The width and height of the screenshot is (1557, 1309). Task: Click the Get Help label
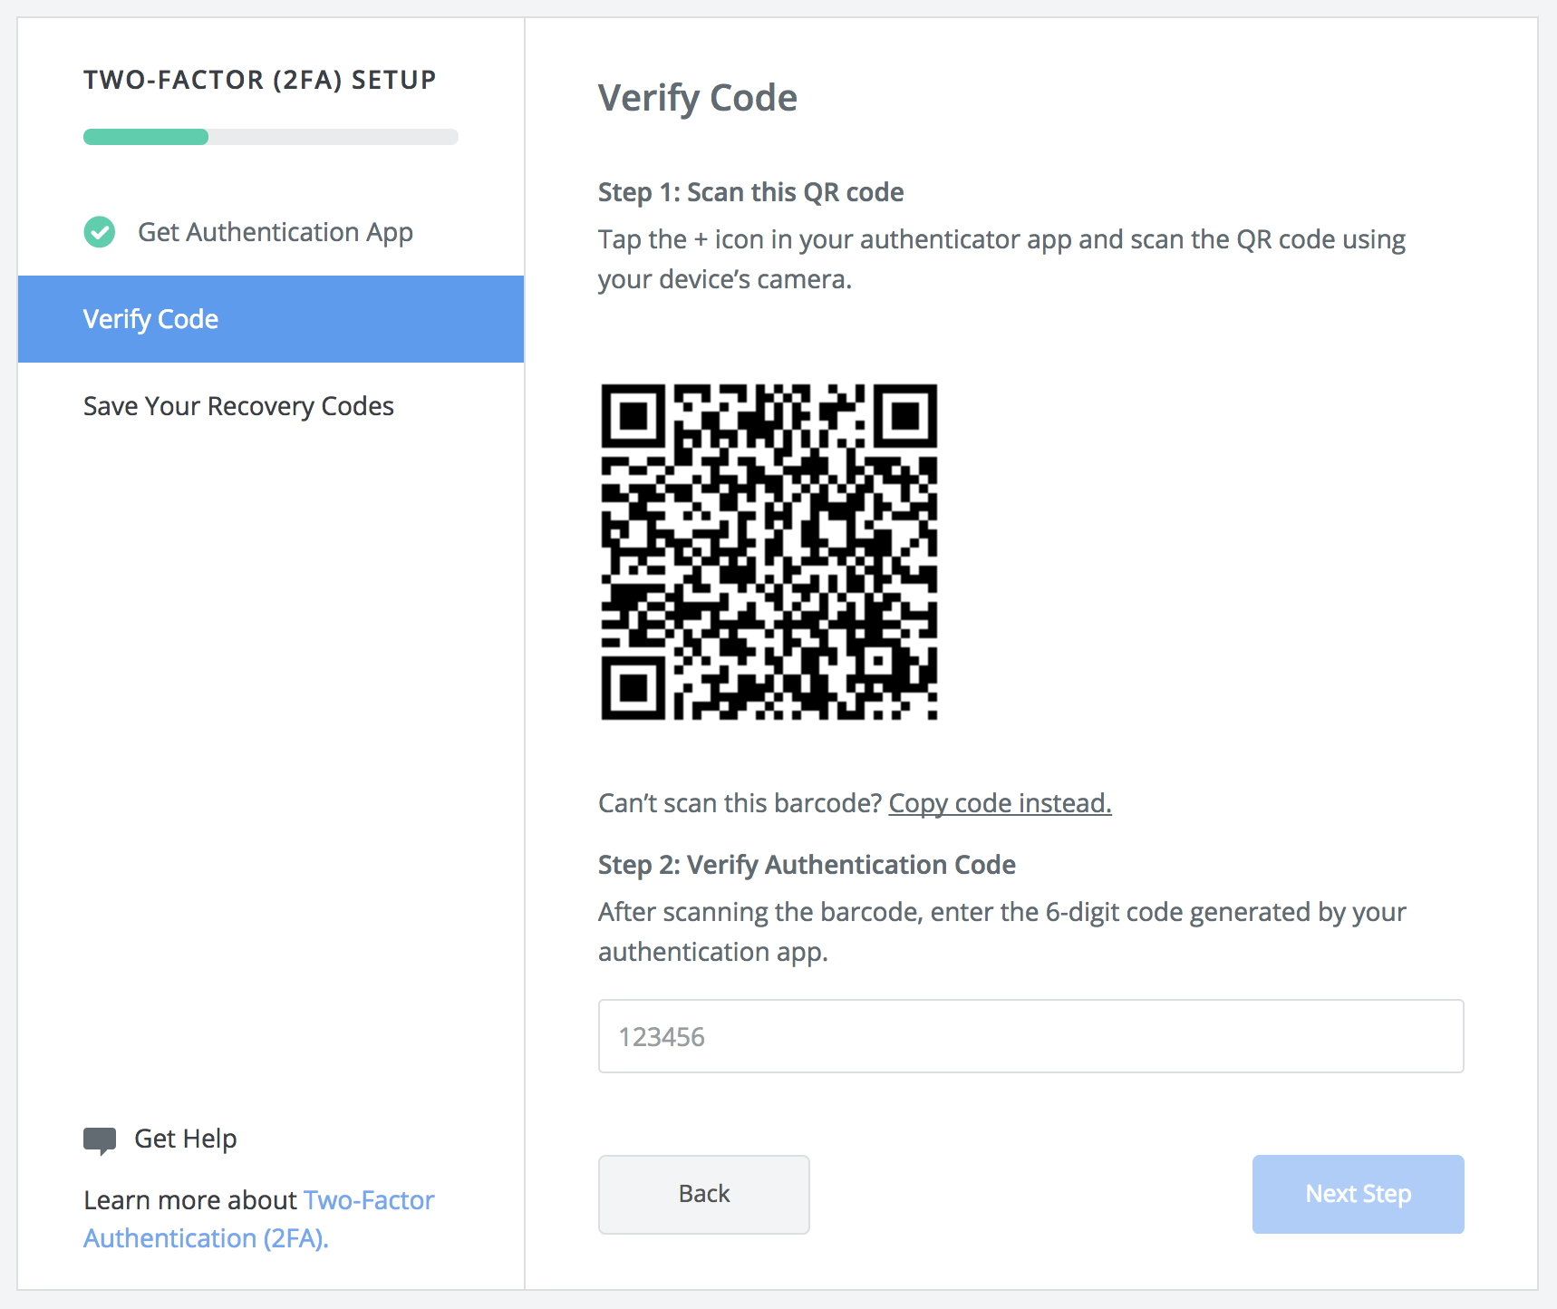click(185, 1139)
